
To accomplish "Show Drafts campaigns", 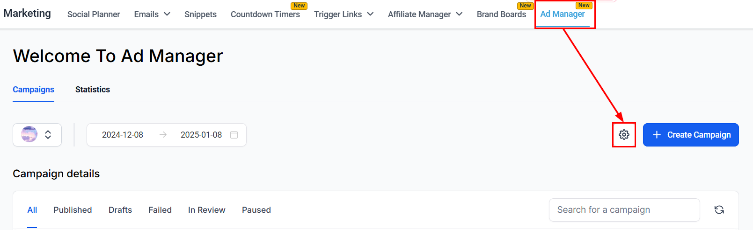I will 120,210.
